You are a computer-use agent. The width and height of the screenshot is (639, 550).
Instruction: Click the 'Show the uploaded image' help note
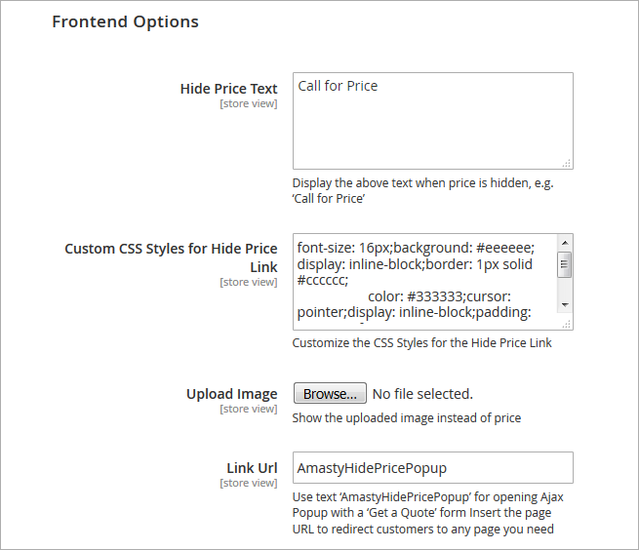[x=406, y=418]
